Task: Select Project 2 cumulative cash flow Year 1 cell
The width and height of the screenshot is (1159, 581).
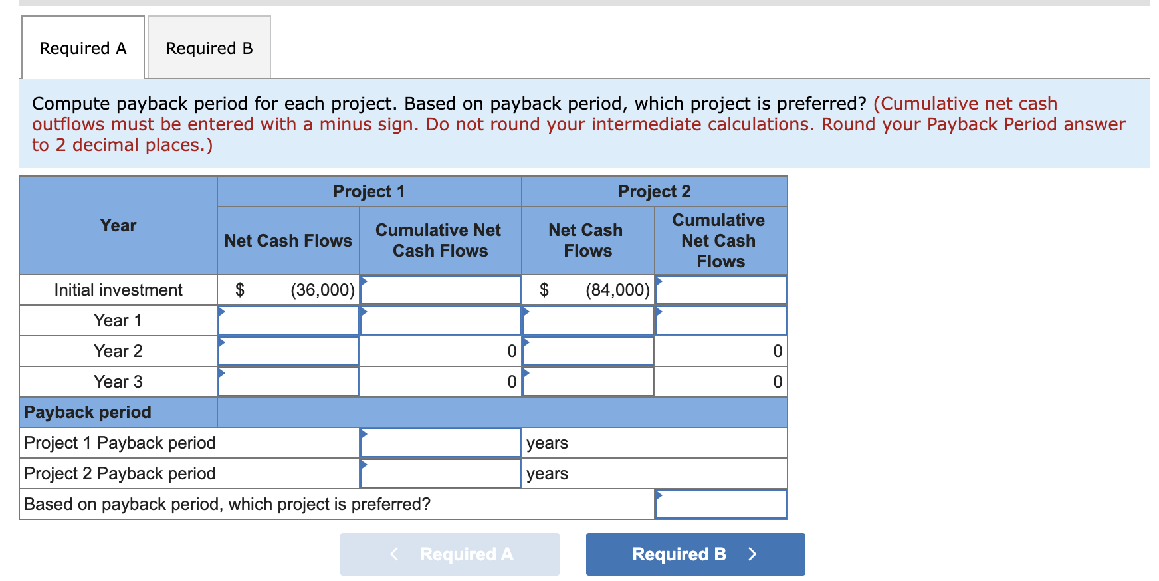Action: [721, 320]
